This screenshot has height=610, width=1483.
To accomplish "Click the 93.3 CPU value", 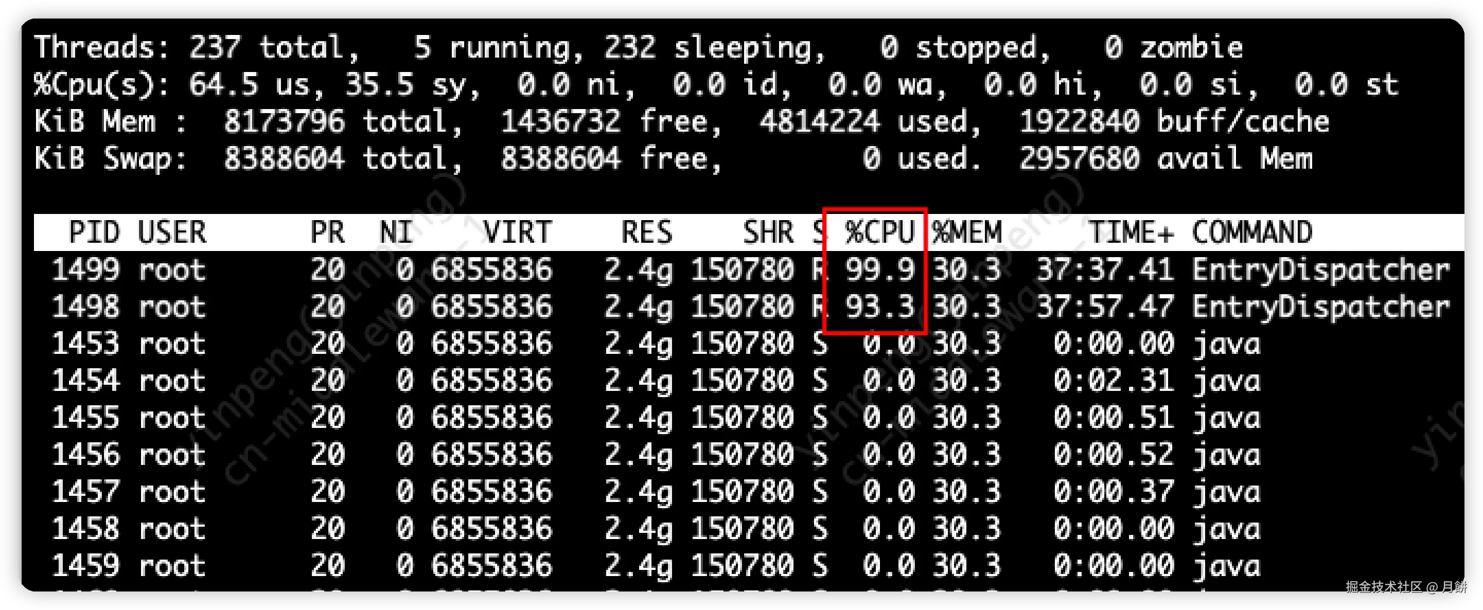I will [x=879, y=307].
